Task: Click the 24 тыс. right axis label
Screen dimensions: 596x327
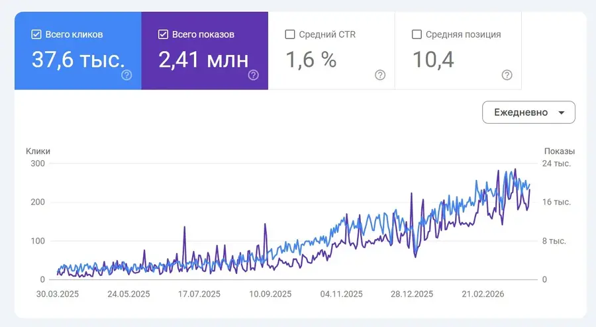Action: [557, 163]
